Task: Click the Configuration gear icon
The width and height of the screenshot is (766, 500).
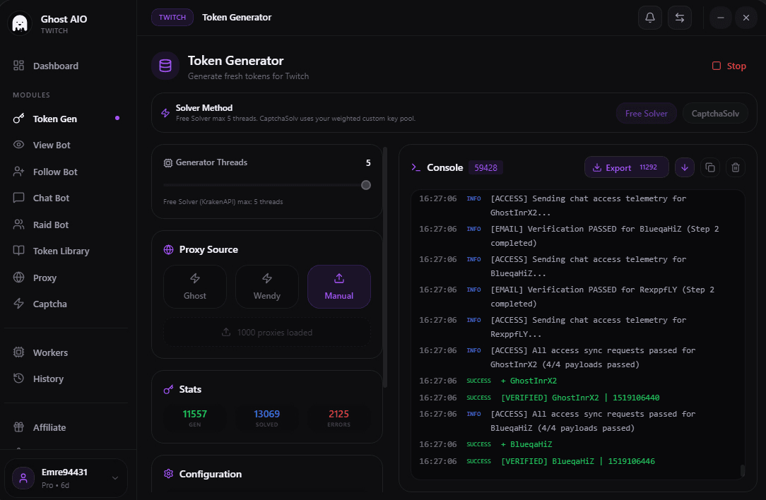Action: pos(169,474)
